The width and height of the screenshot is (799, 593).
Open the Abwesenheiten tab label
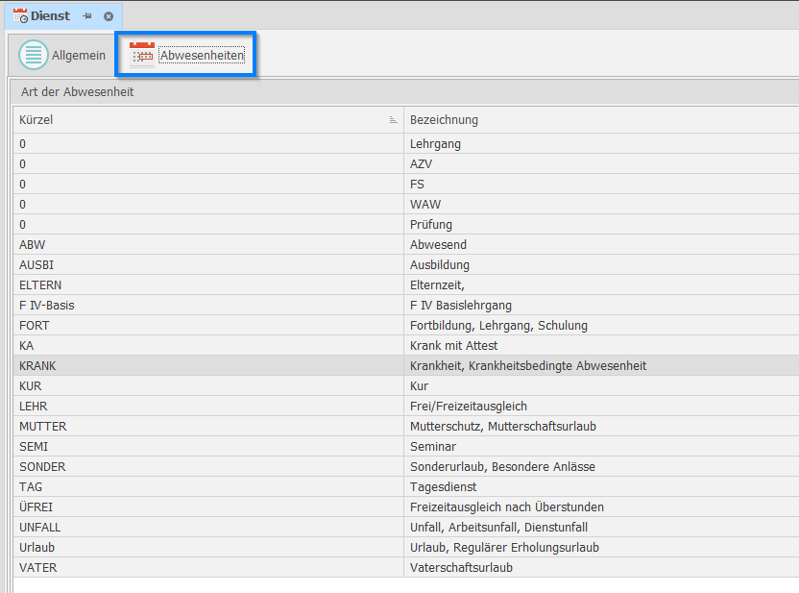(x=202, y=56)
